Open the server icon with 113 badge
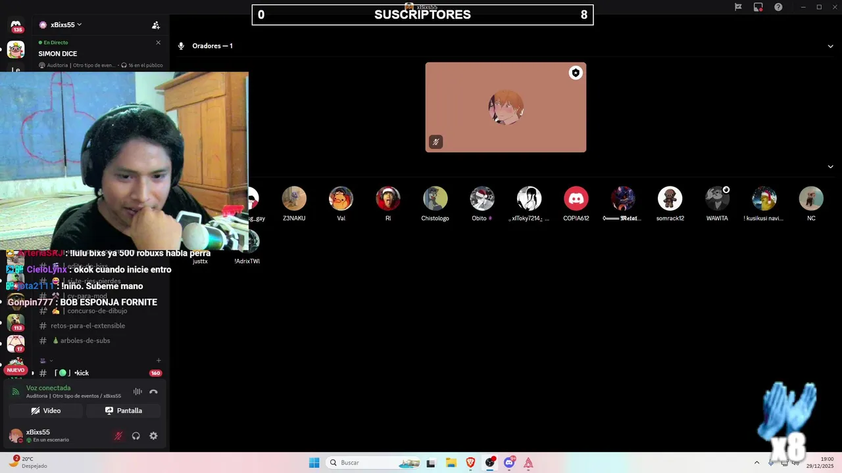The height and width of the screenshot is (473, 842). click(x=16, y=322)
